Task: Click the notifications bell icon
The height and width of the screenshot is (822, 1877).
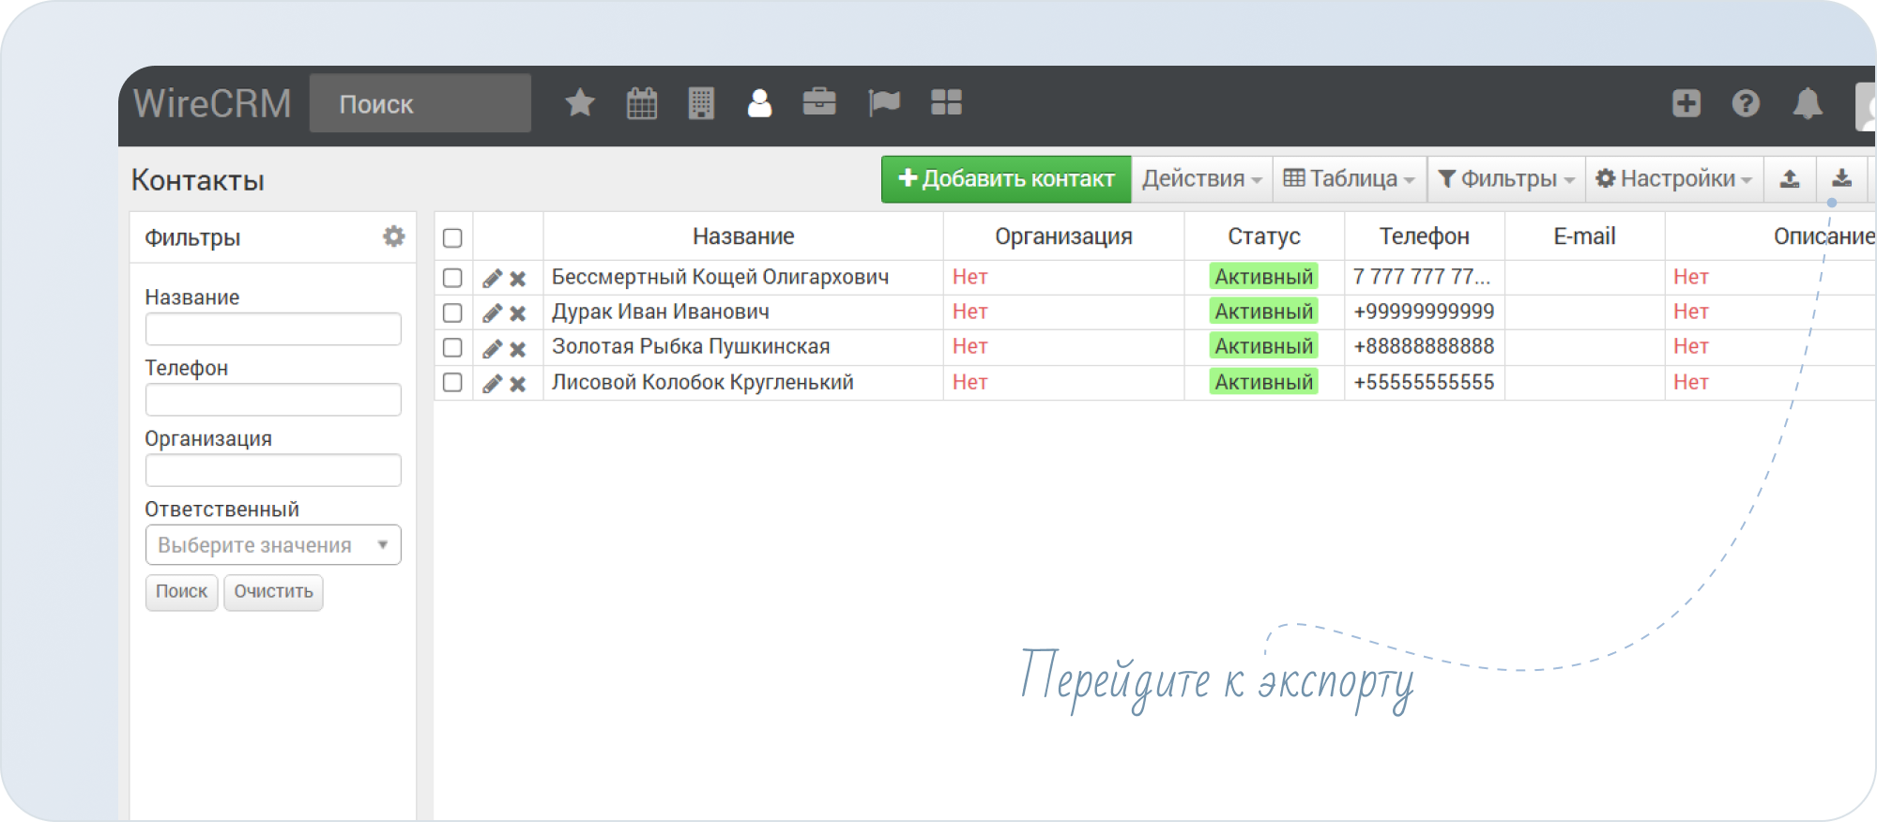Action: (1807, 103)
